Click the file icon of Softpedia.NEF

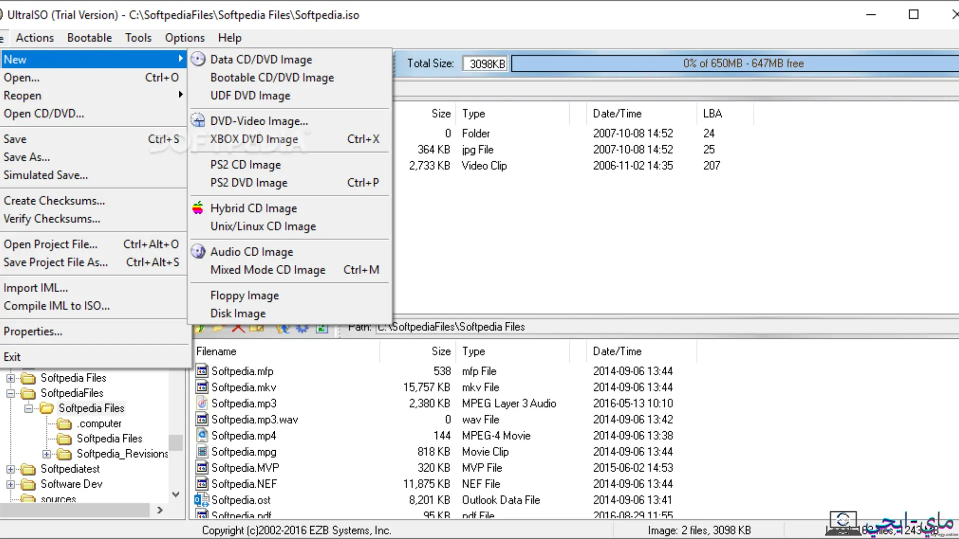tap(202, 484)
